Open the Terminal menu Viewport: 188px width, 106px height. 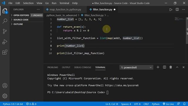pyautogui.click(x=64, y=3)
